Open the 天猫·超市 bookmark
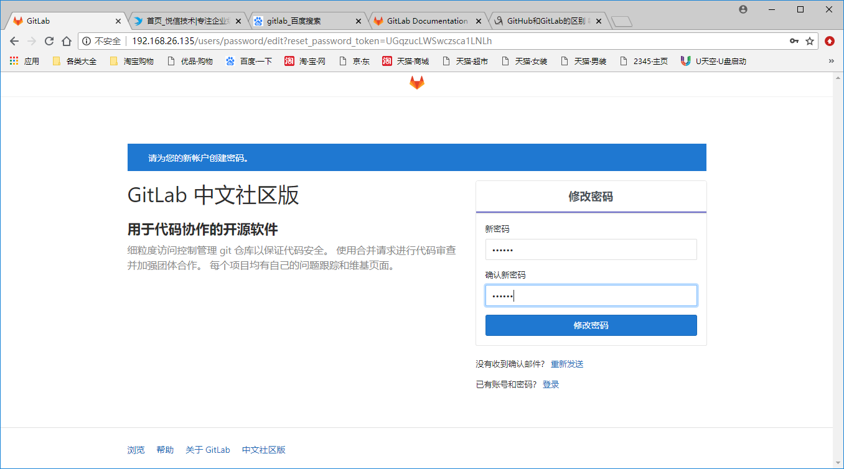Viewport: 844px width, 469px height. click(464, 61)
